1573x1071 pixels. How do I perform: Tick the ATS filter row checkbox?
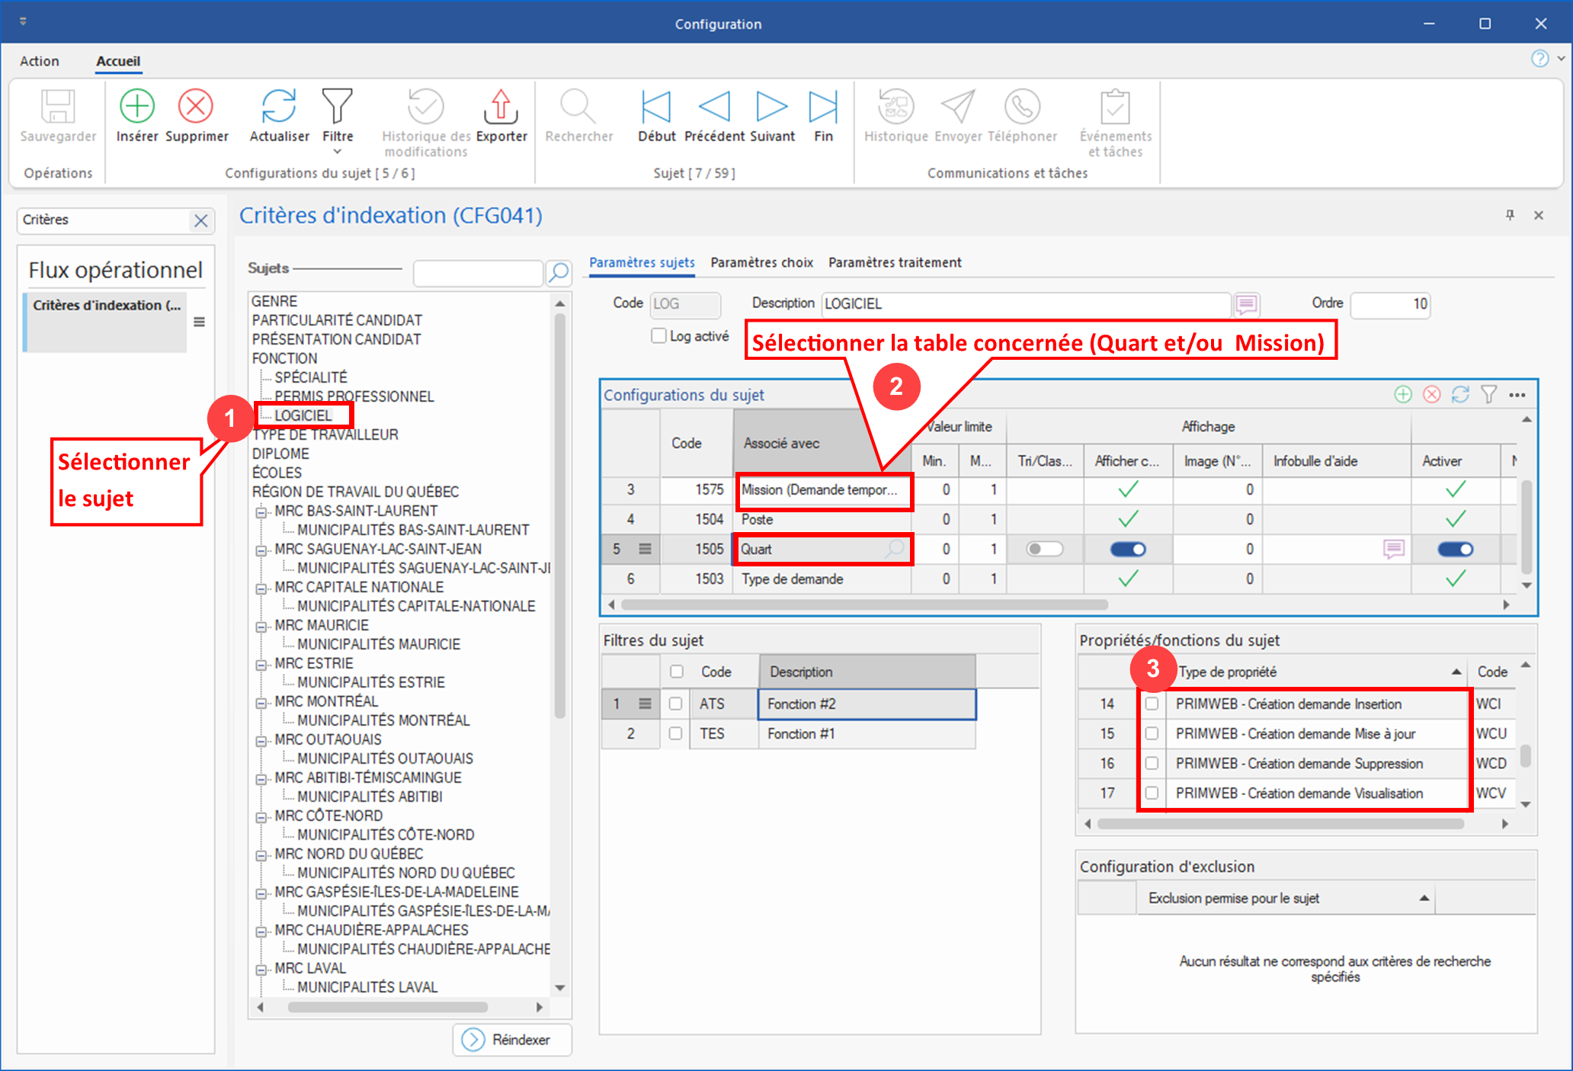coord(675,704)
